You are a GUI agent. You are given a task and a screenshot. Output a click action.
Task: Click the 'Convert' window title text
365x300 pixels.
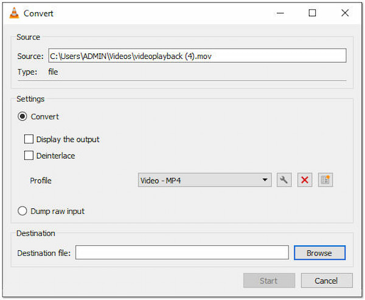coord(38,13)
